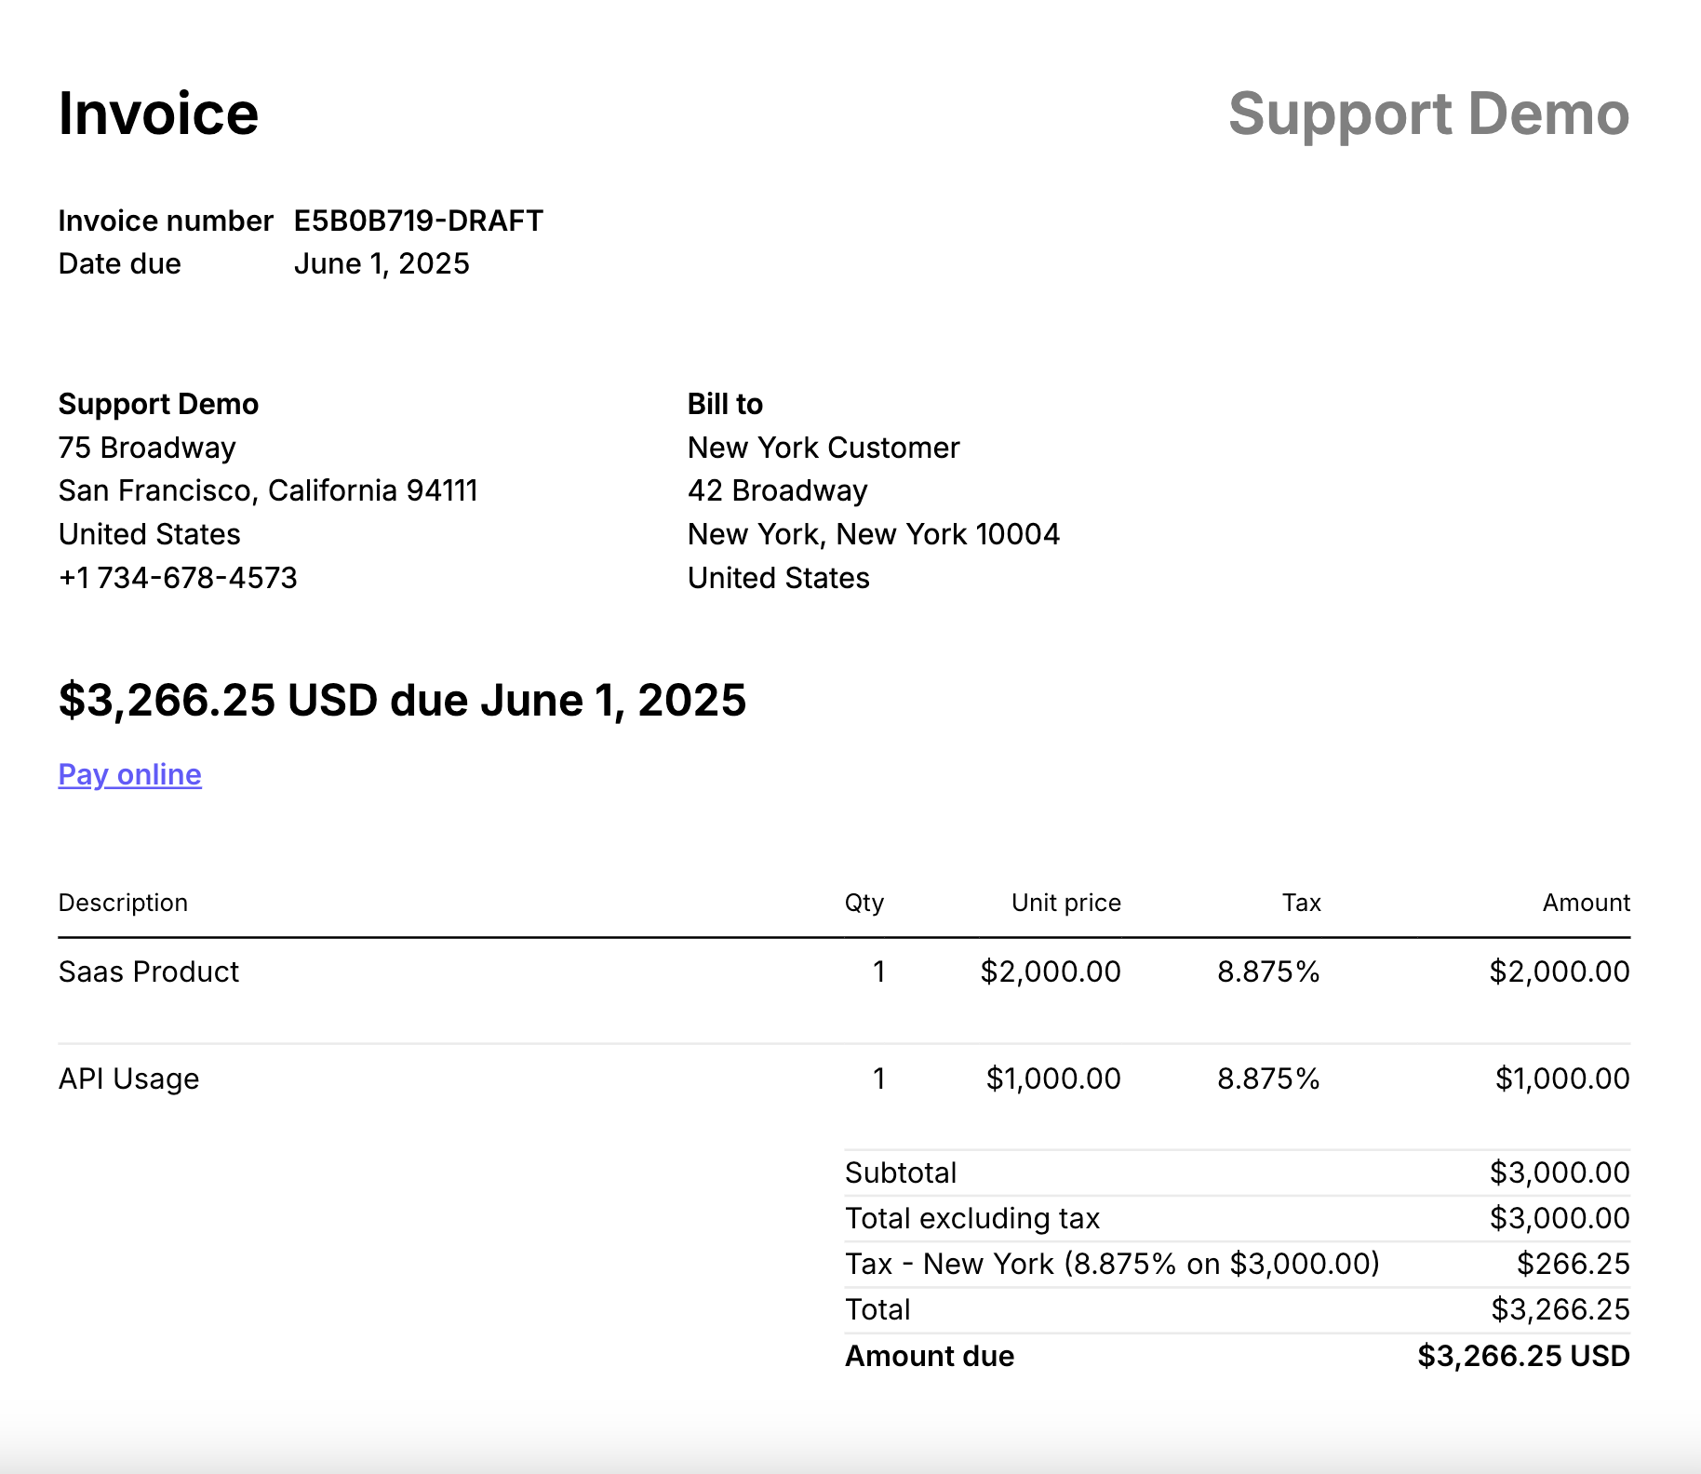Click the $3,266.25 USD due headline
1701x1474 pixels.
[x=402, y=700]
